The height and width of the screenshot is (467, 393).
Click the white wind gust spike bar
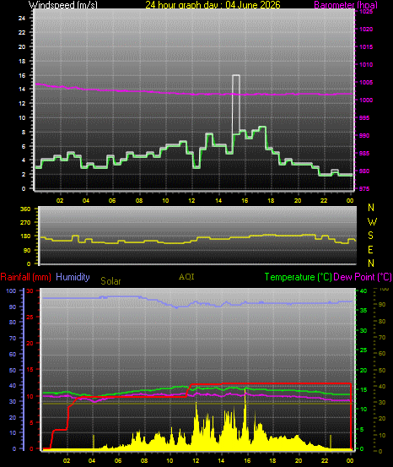236,104
